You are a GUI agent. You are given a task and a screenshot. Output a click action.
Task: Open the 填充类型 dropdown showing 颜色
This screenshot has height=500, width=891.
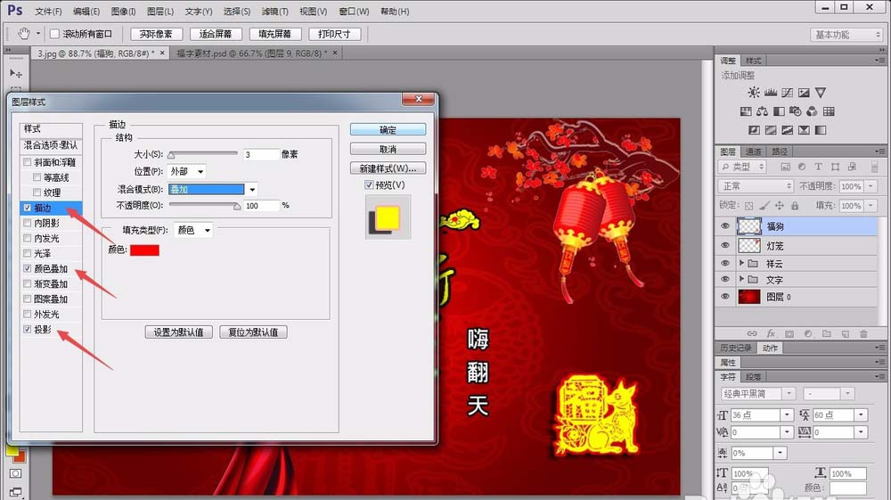(193, 230)
